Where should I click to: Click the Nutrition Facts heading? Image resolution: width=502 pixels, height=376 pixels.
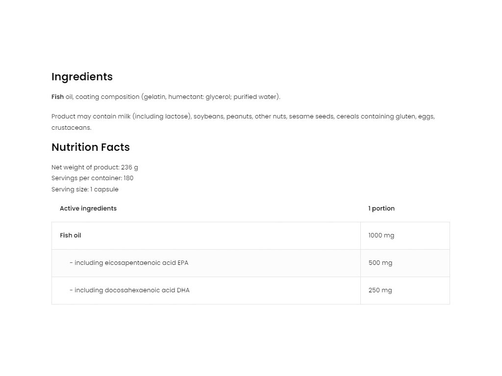point(91,147)
